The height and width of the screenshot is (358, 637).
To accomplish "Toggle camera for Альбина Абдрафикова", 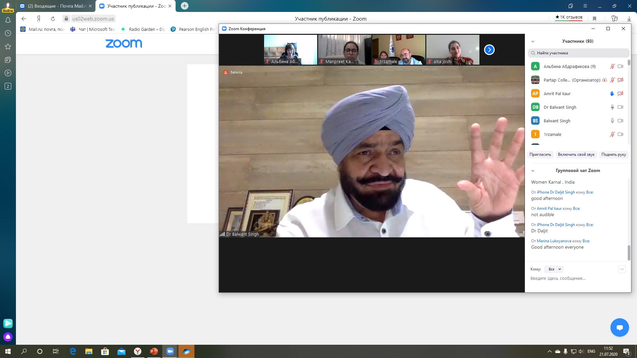I will [x=620, y=66].
